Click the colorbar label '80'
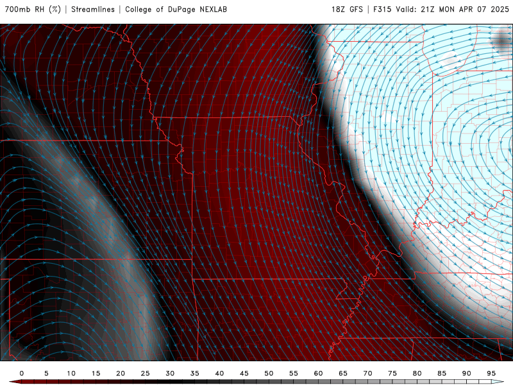 417,373
